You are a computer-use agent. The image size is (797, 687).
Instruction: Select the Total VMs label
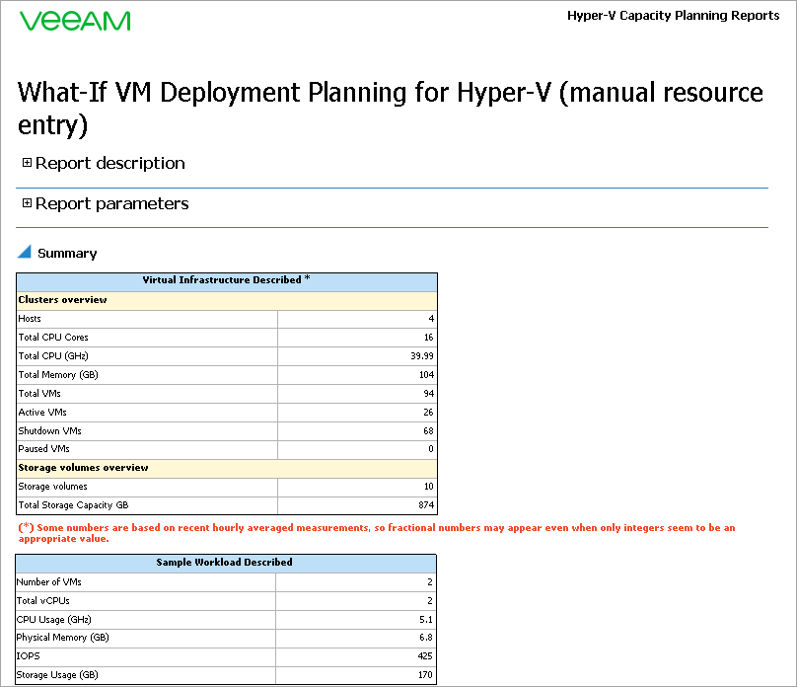point(39,394)
